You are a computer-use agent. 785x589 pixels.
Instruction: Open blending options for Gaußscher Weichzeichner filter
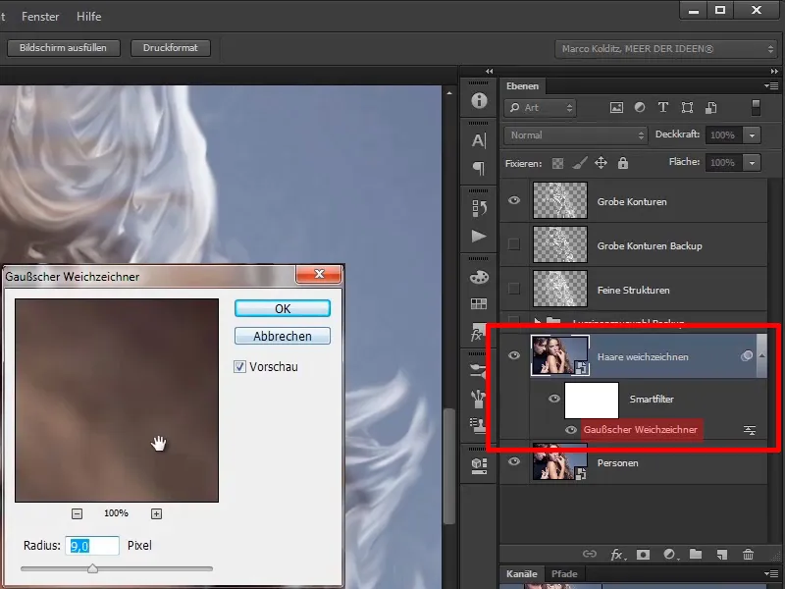[750, 430]
